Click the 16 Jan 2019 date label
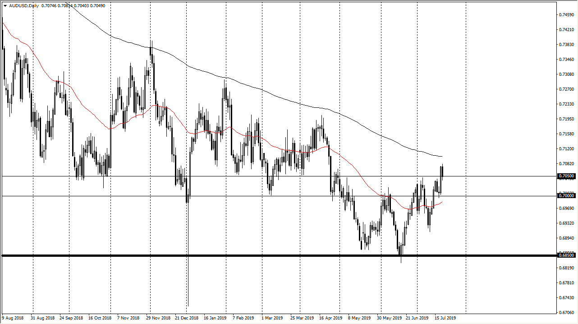 215,318
